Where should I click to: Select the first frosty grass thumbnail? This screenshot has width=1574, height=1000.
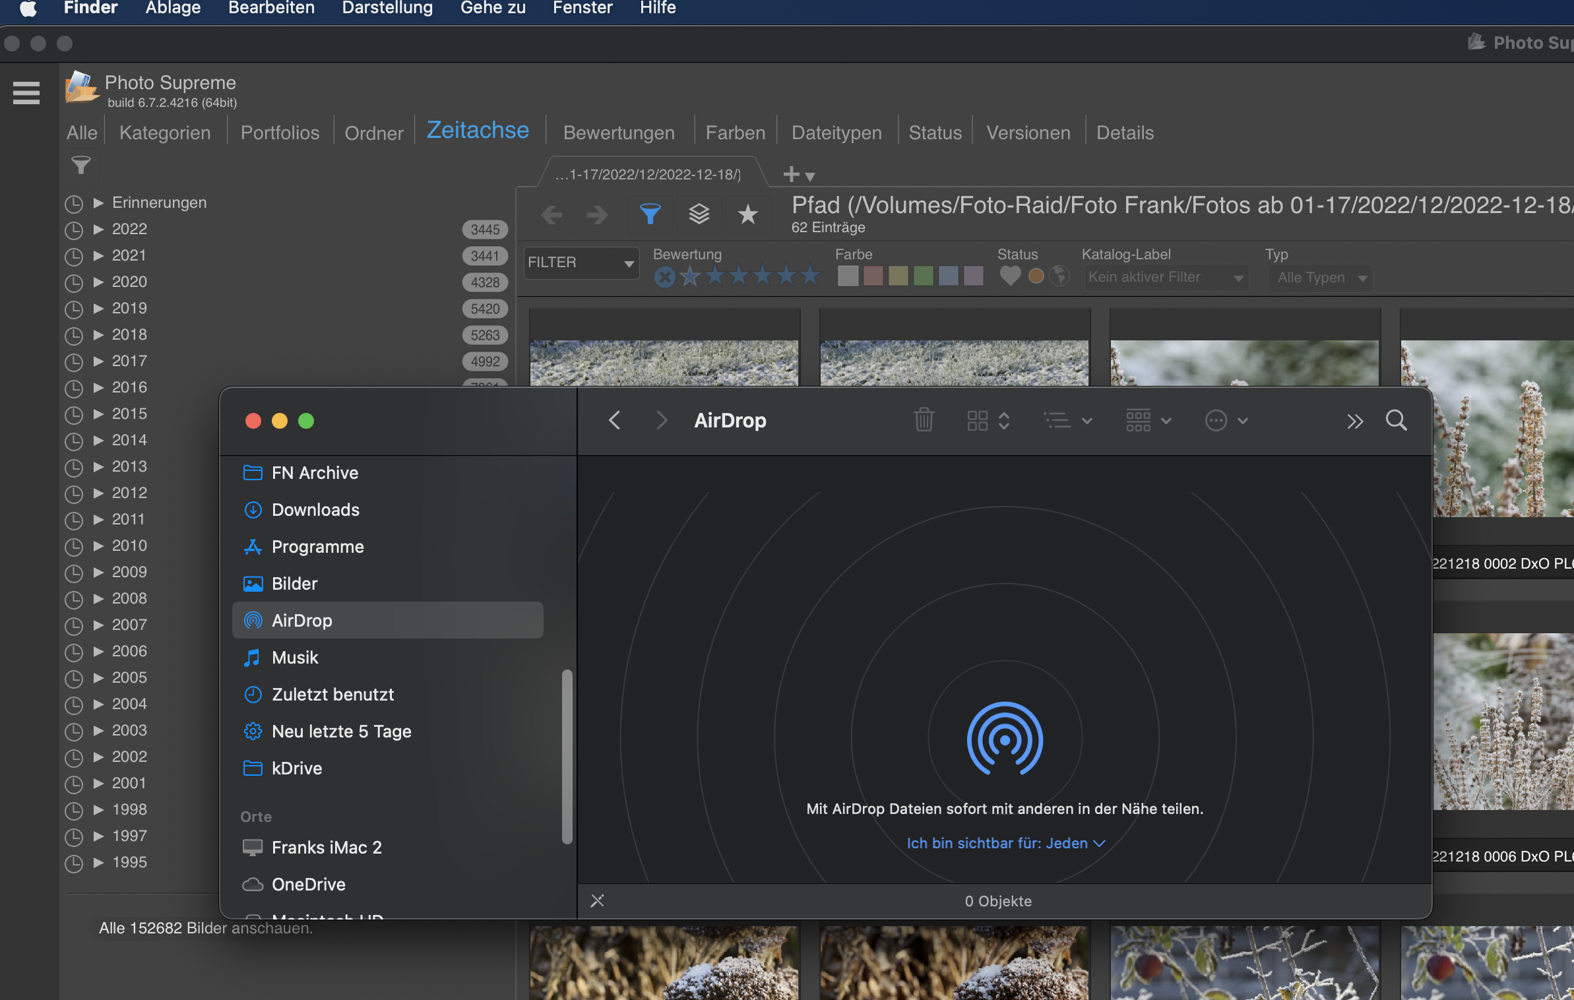[664, 363]
